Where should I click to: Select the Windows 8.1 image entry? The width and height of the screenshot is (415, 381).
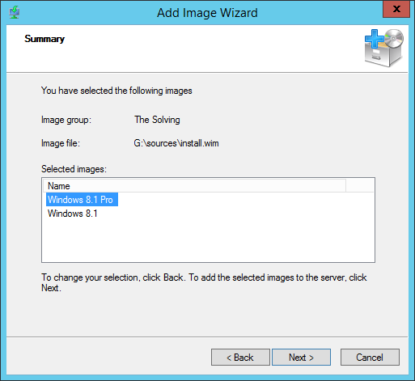click(72, 214)
